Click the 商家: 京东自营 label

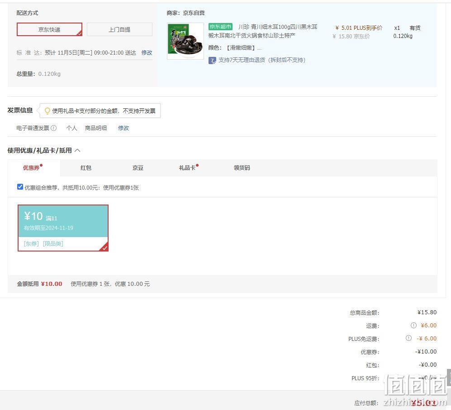pos(186,13)
